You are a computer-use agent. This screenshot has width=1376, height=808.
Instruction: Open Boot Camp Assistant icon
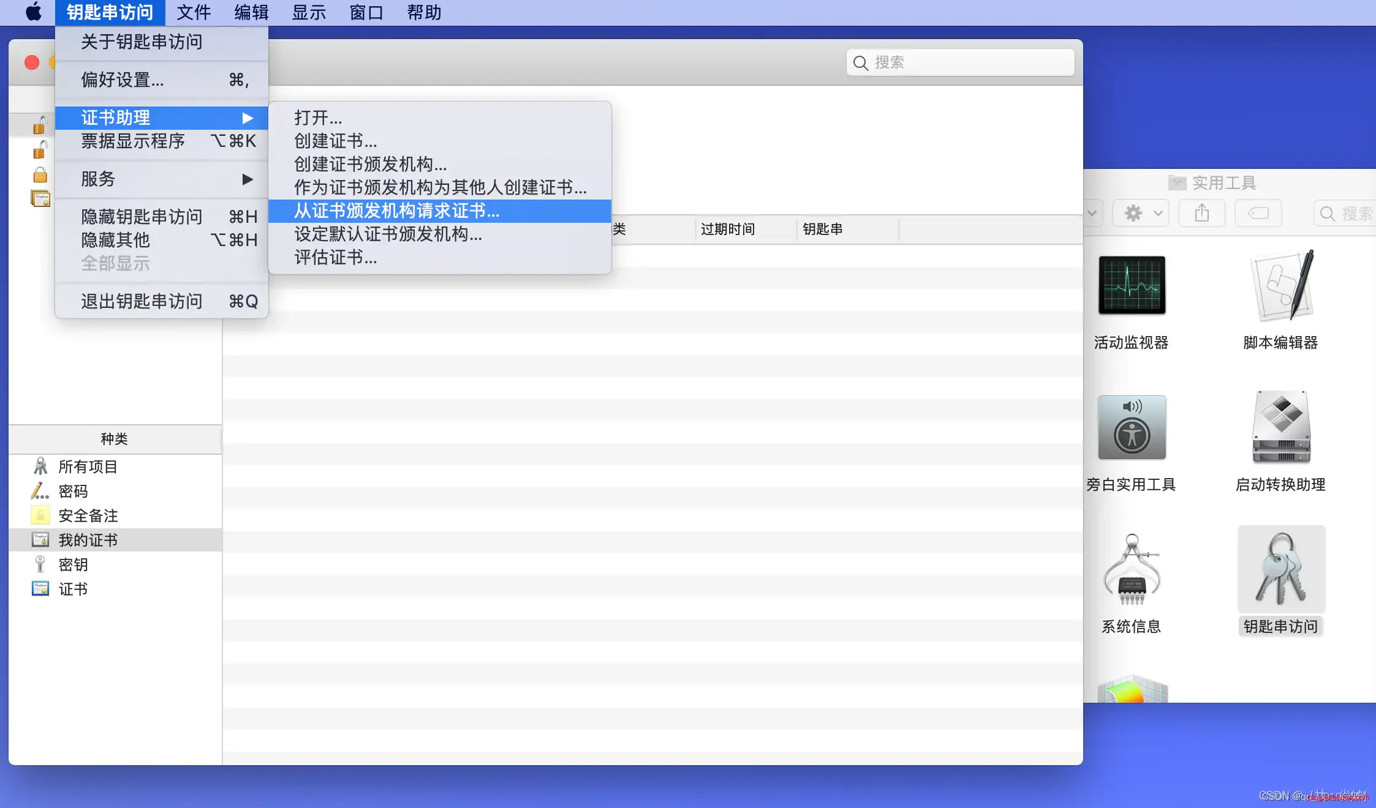point(1280,427)
